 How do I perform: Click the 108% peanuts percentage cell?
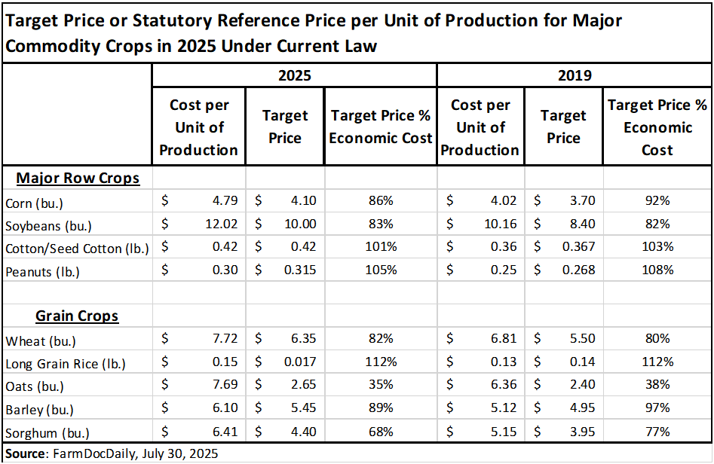657,270
